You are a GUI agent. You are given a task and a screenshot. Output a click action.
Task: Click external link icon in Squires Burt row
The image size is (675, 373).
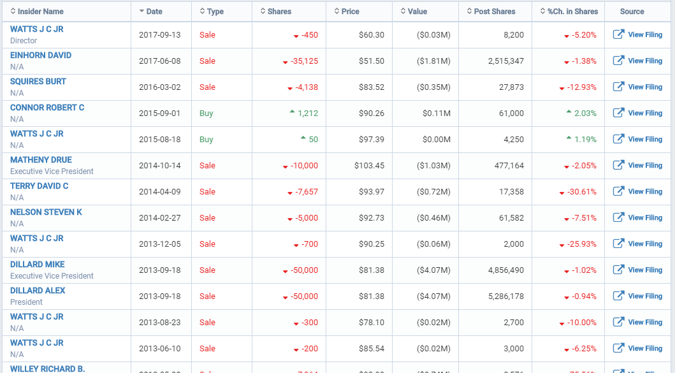click(x=618, y=87)
